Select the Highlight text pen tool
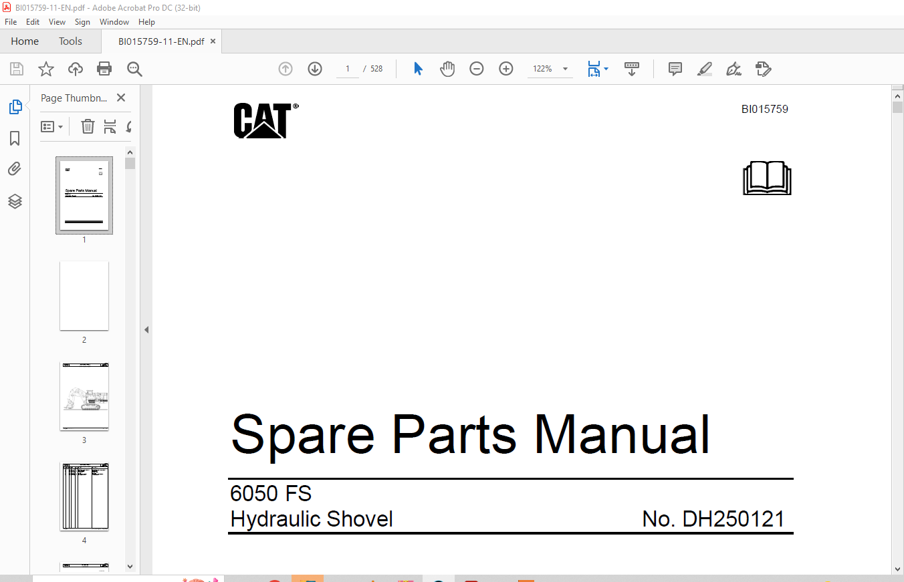This screenshot has height=582, width=904. pos(705,69)
